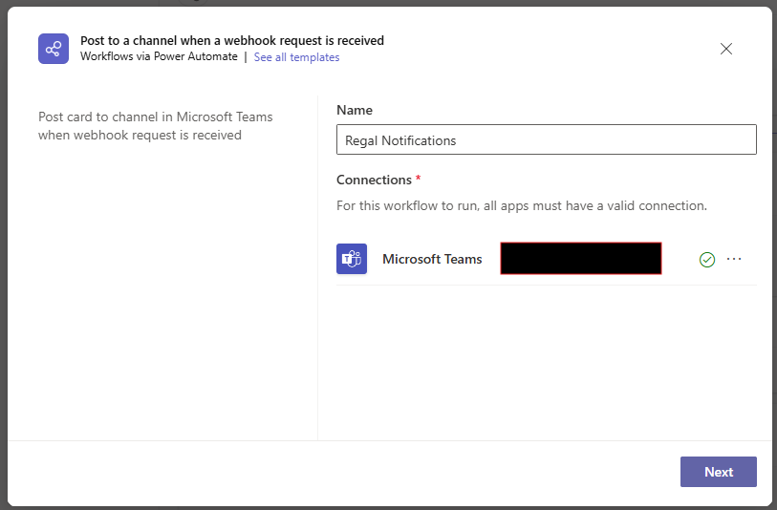Edit the Regal Notifications name field

(546, 139)
